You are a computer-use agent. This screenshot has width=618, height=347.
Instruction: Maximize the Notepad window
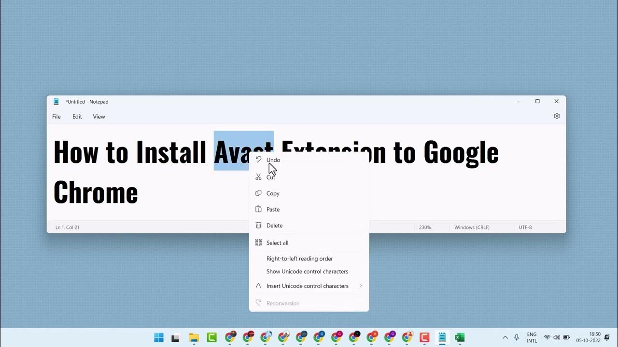[x=537, y=102]
